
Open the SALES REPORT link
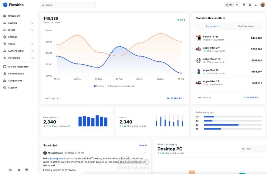(x=175, y=98)
